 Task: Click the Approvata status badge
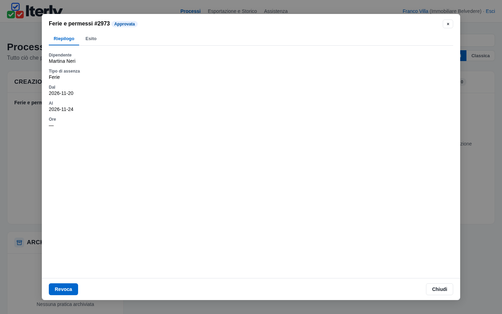pos(124,24)
